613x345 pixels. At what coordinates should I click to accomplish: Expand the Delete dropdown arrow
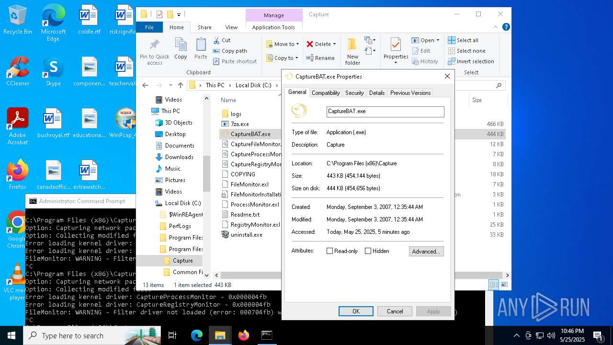coord(334,44)
